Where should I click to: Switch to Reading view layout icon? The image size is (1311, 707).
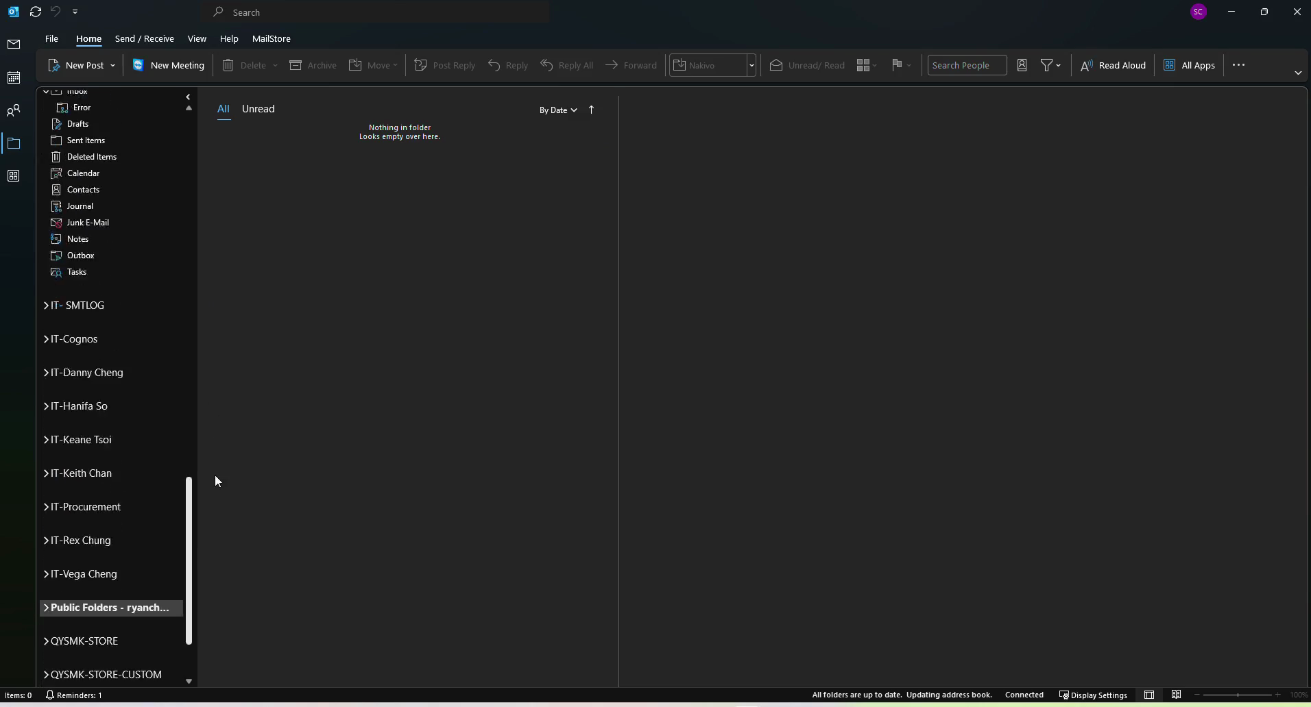click(x=1176, y=695)
